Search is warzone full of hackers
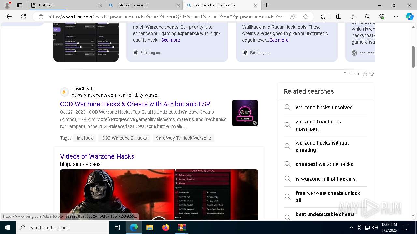Image resolution: width=417 pixels, height=234 pixels. 326,179
